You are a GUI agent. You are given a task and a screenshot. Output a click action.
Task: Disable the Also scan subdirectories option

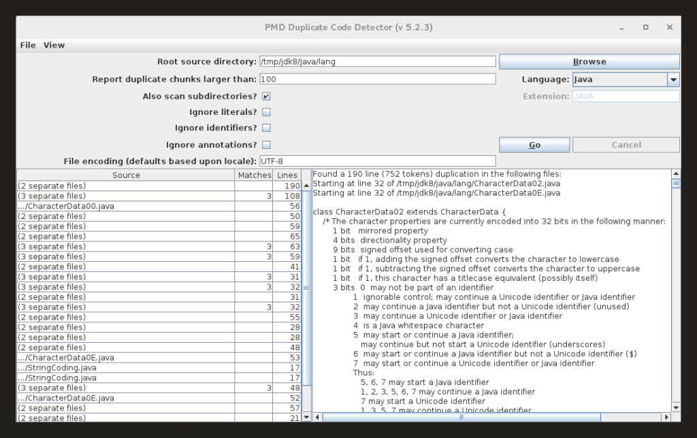266,96
